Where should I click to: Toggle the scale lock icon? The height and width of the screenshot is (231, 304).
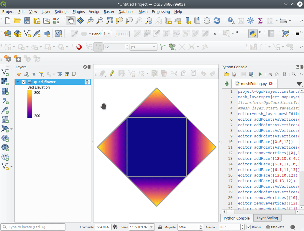tap(160, 227)
